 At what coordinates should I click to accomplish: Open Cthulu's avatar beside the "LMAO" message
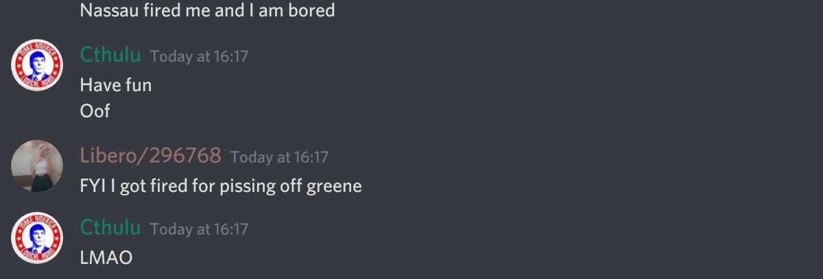(x=37, y=237)
